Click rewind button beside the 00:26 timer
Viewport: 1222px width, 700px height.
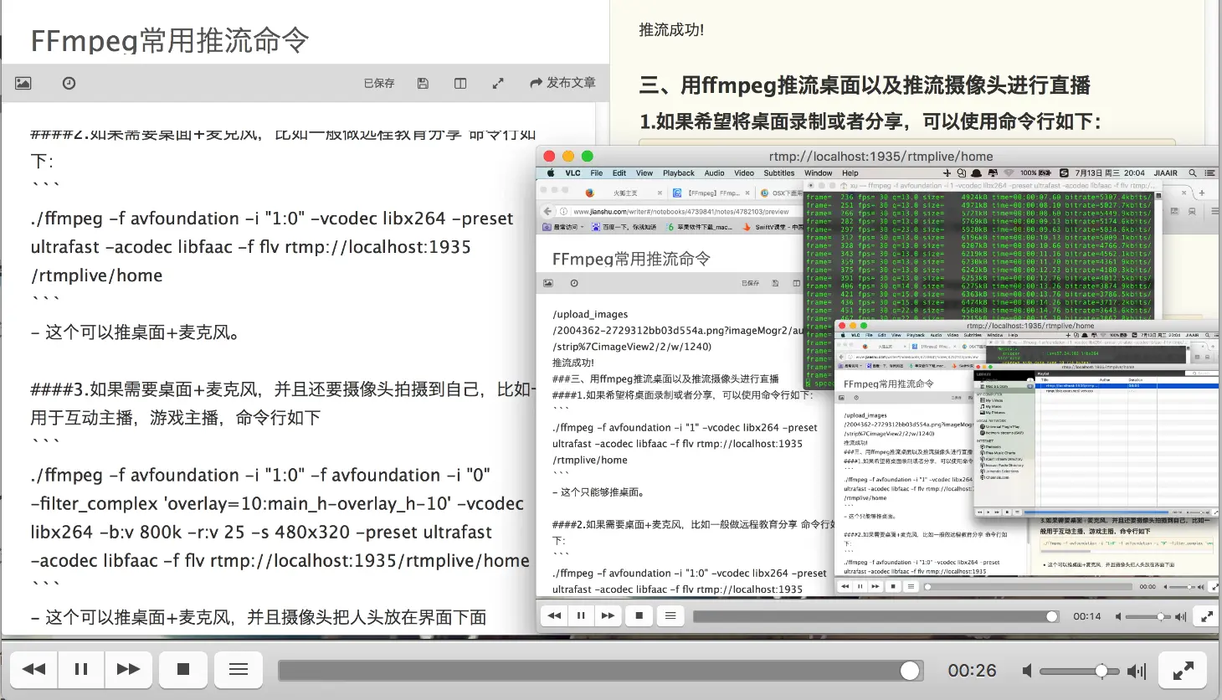(33, 669)
